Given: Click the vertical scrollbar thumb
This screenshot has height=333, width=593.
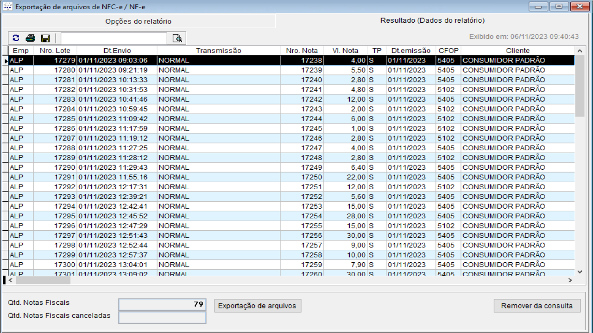Looking at the screenshot, I should (580, 86).
